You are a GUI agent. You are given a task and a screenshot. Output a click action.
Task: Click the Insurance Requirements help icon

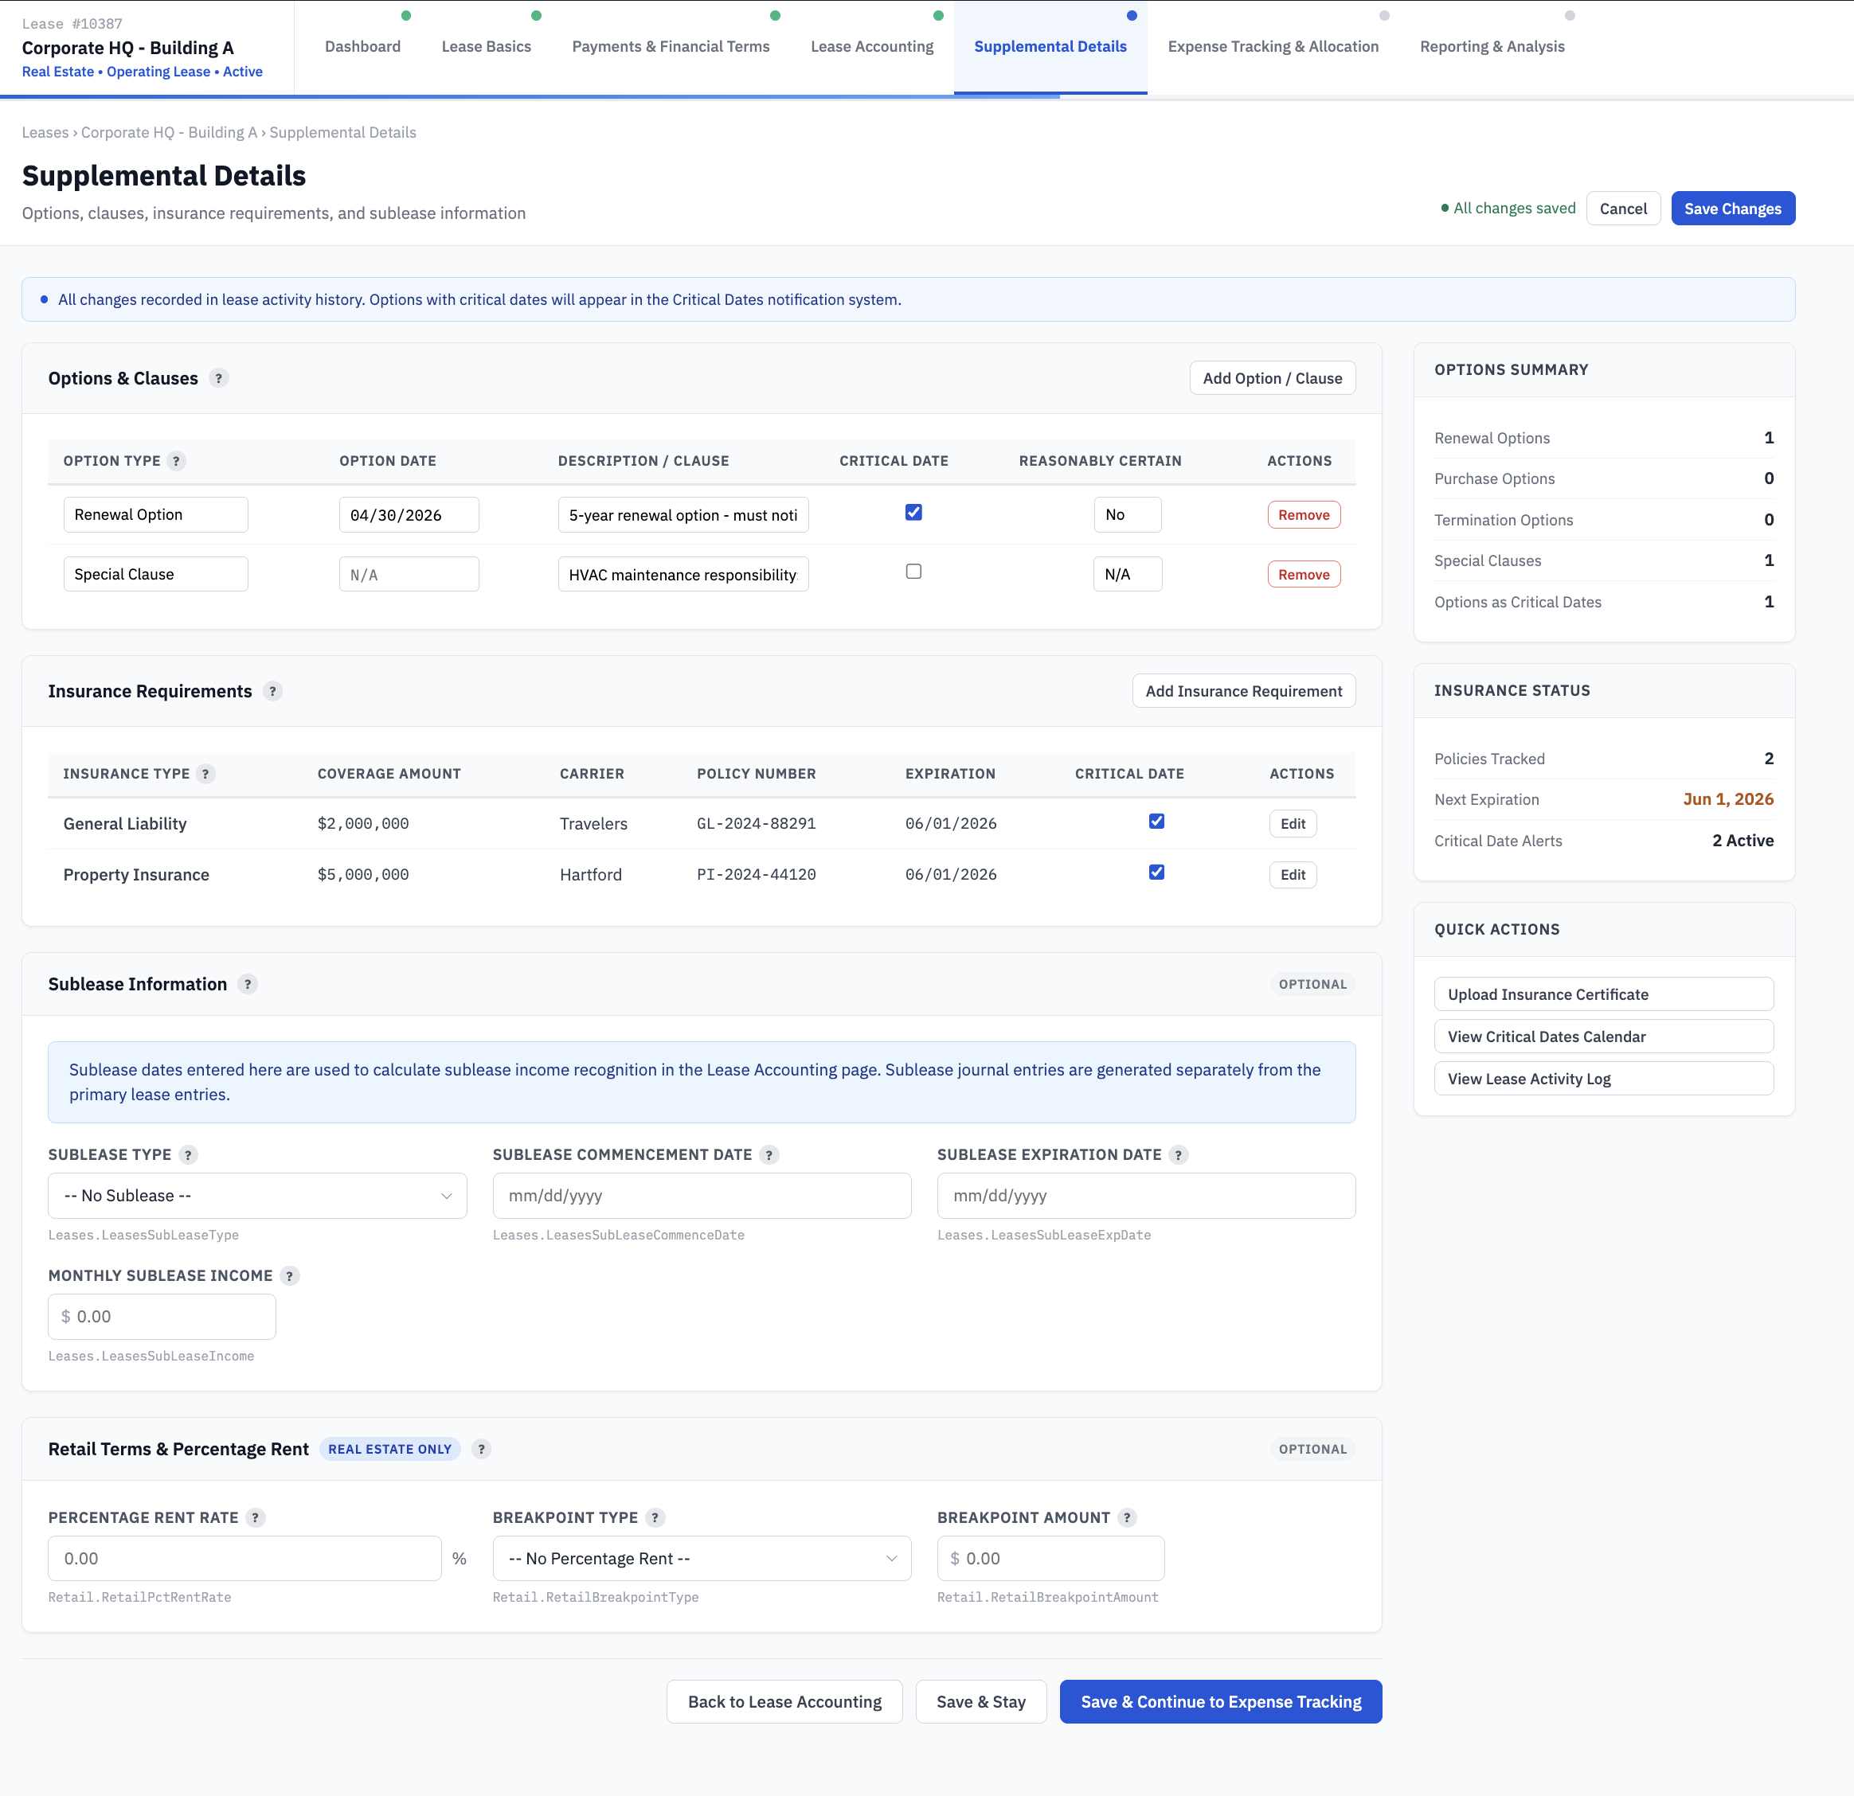[x=272, y=691]
